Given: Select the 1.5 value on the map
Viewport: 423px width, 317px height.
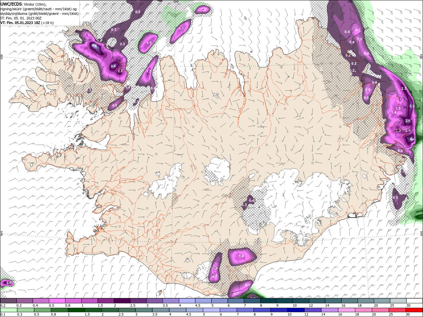Looking at the screenshot, I should point(149,43).
